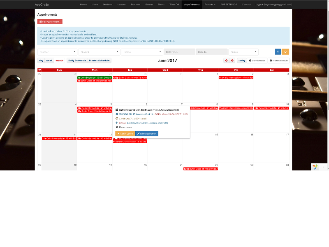Open the Student filter dropdown
Viewport: 329px width, 247px height.
[99, 52]
